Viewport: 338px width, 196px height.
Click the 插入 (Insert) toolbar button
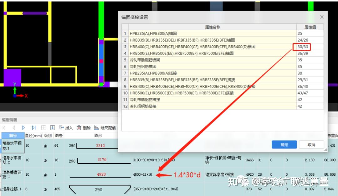(x=66, y=128)
